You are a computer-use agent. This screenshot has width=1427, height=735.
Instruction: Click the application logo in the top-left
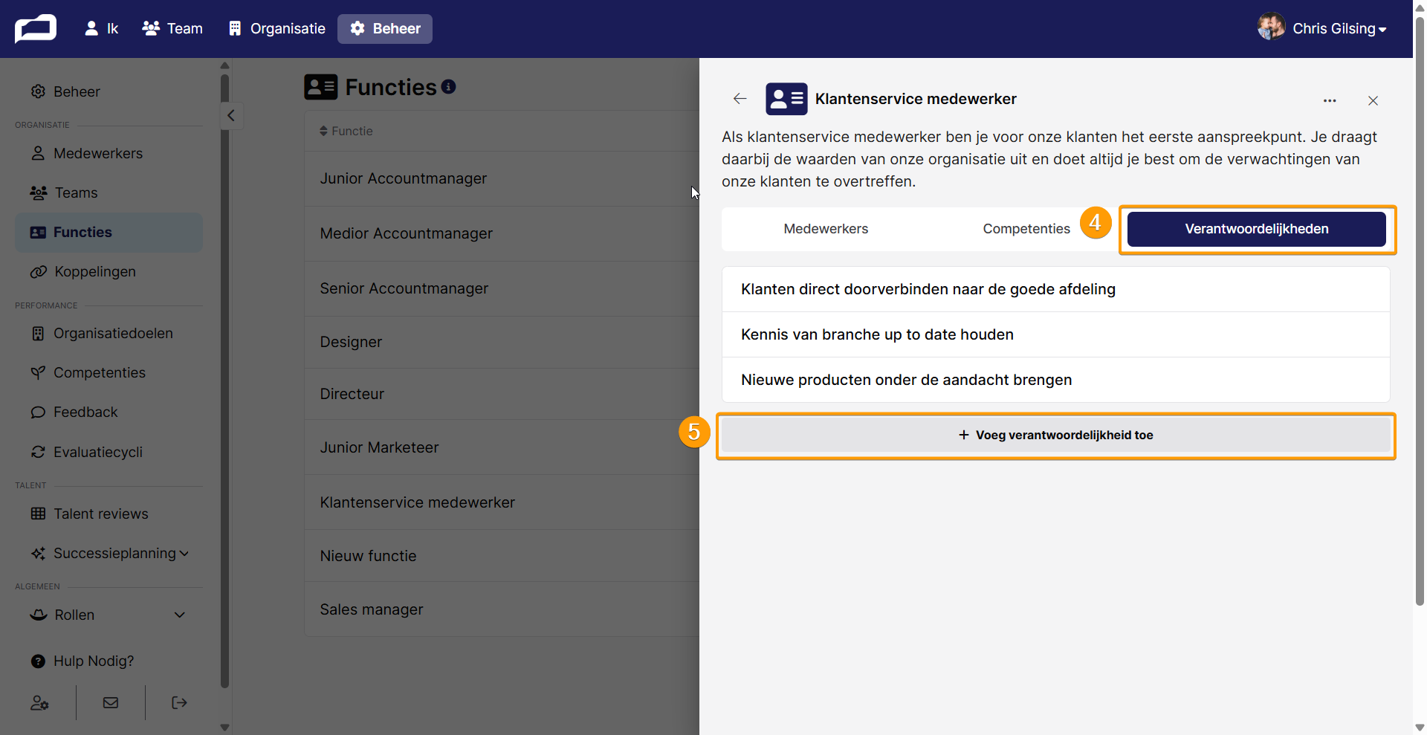pyautogui.click(x=36, y=29)
